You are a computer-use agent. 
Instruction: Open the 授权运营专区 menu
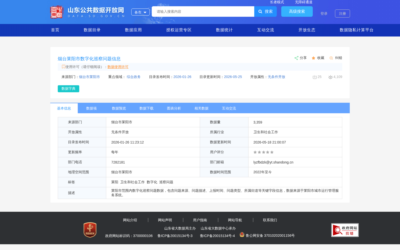179,30
